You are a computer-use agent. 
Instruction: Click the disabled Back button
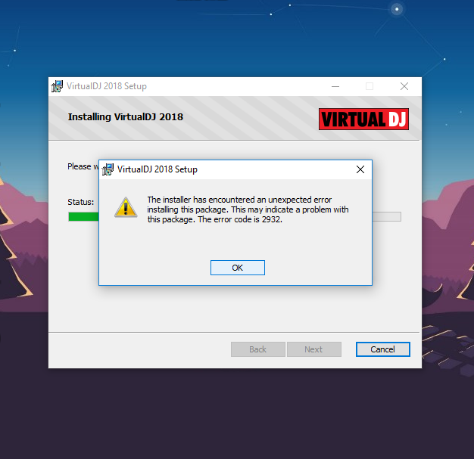coord(258,349)
